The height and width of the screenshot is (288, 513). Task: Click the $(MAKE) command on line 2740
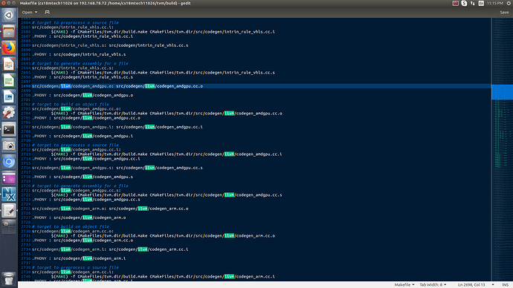[x=163, y=277]
